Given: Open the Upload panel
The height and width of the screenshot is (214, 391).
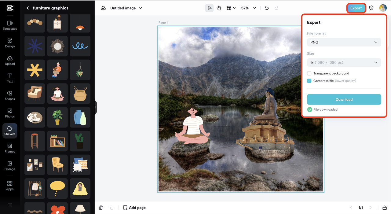Looking at the screenshot, I should tap(10, 61).
